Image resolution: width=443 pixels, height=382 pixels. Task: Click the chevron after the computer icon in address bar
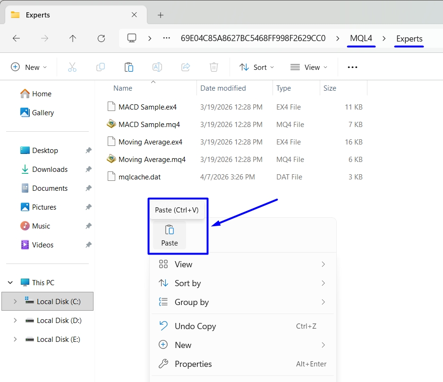point(150,38)
